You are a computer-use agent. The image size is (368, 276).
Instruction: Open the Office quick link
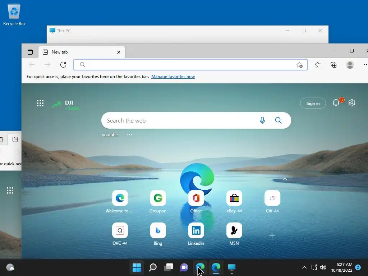coord(196,202)
